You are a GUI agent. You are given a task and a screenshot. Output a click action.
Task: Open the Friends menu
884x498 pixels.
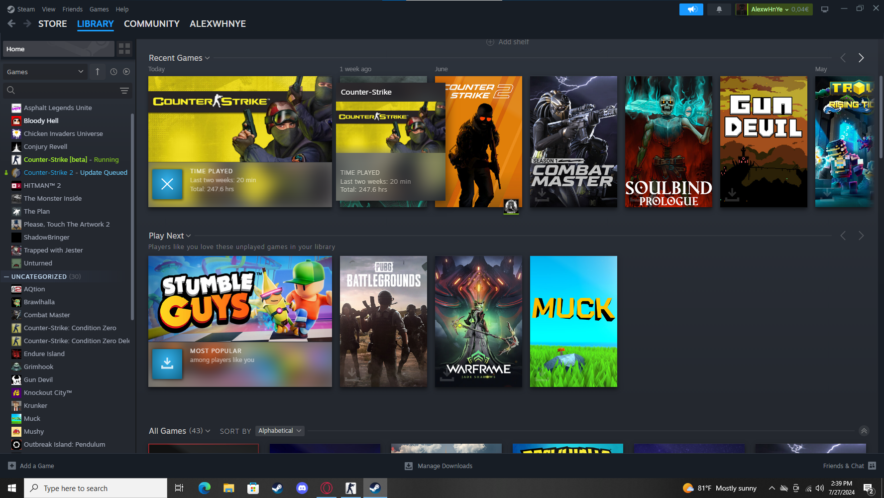coord(72,9)
